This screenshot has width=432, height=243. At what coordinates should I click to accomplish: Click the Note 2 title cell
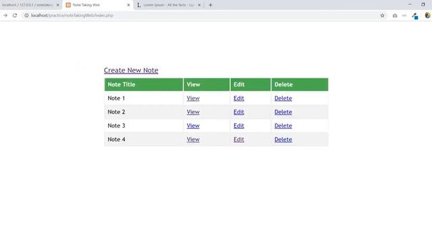pos(144,112)
